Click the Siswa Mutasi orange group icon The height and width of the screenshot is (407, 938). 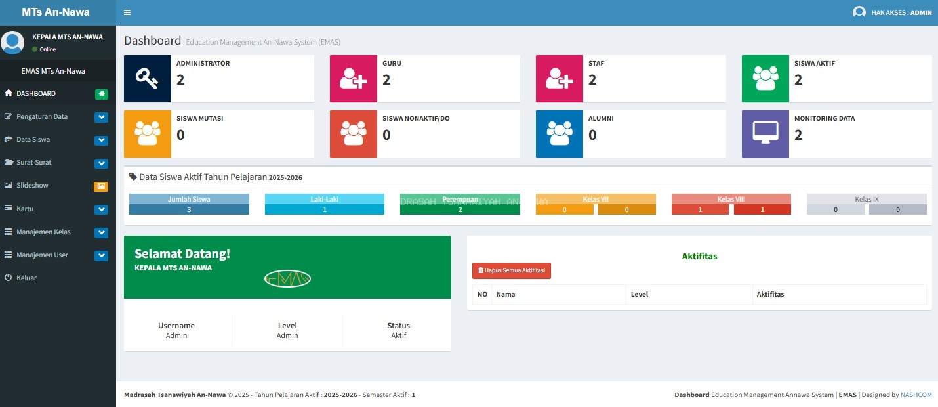point(147,134)
